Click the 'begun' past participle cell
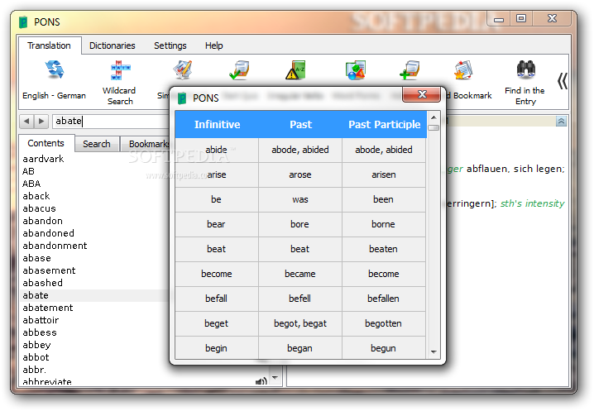Screen dimensions: 594x411 pyautogui.click(x=383, y=348)
